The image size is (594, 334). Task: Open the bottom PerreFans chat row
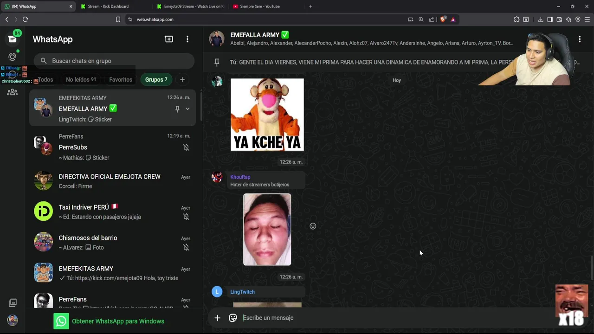click(x=112, y=299)
